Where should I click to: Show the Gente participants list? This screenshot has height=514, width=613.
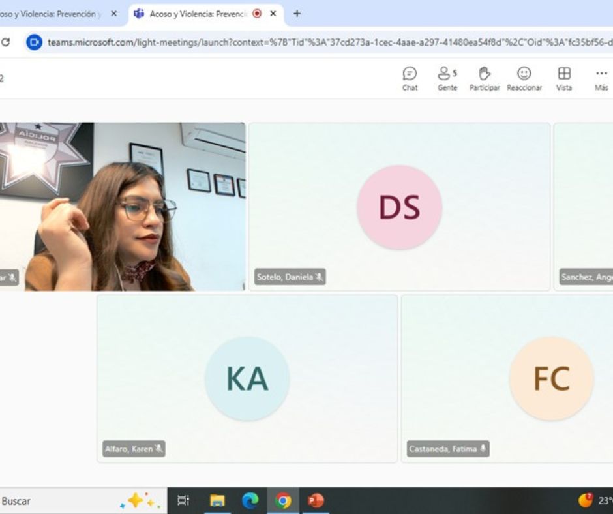(447, 79)
